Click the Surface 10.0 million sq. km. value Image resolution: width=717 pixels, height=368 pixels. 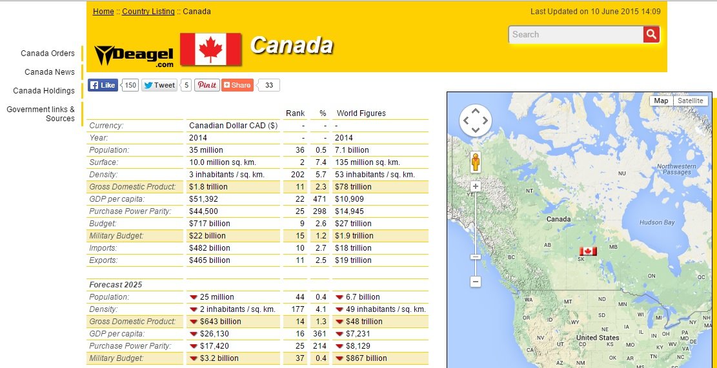(x=223, y=162)
